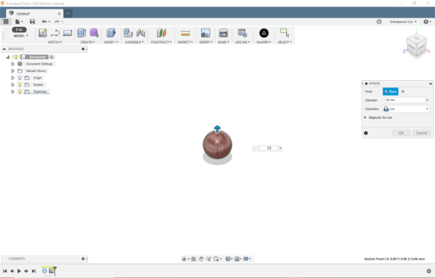This screenshot has height=278, width=435.
Task: Click the ViewCube orientation cube
Action: coord(416,45)
